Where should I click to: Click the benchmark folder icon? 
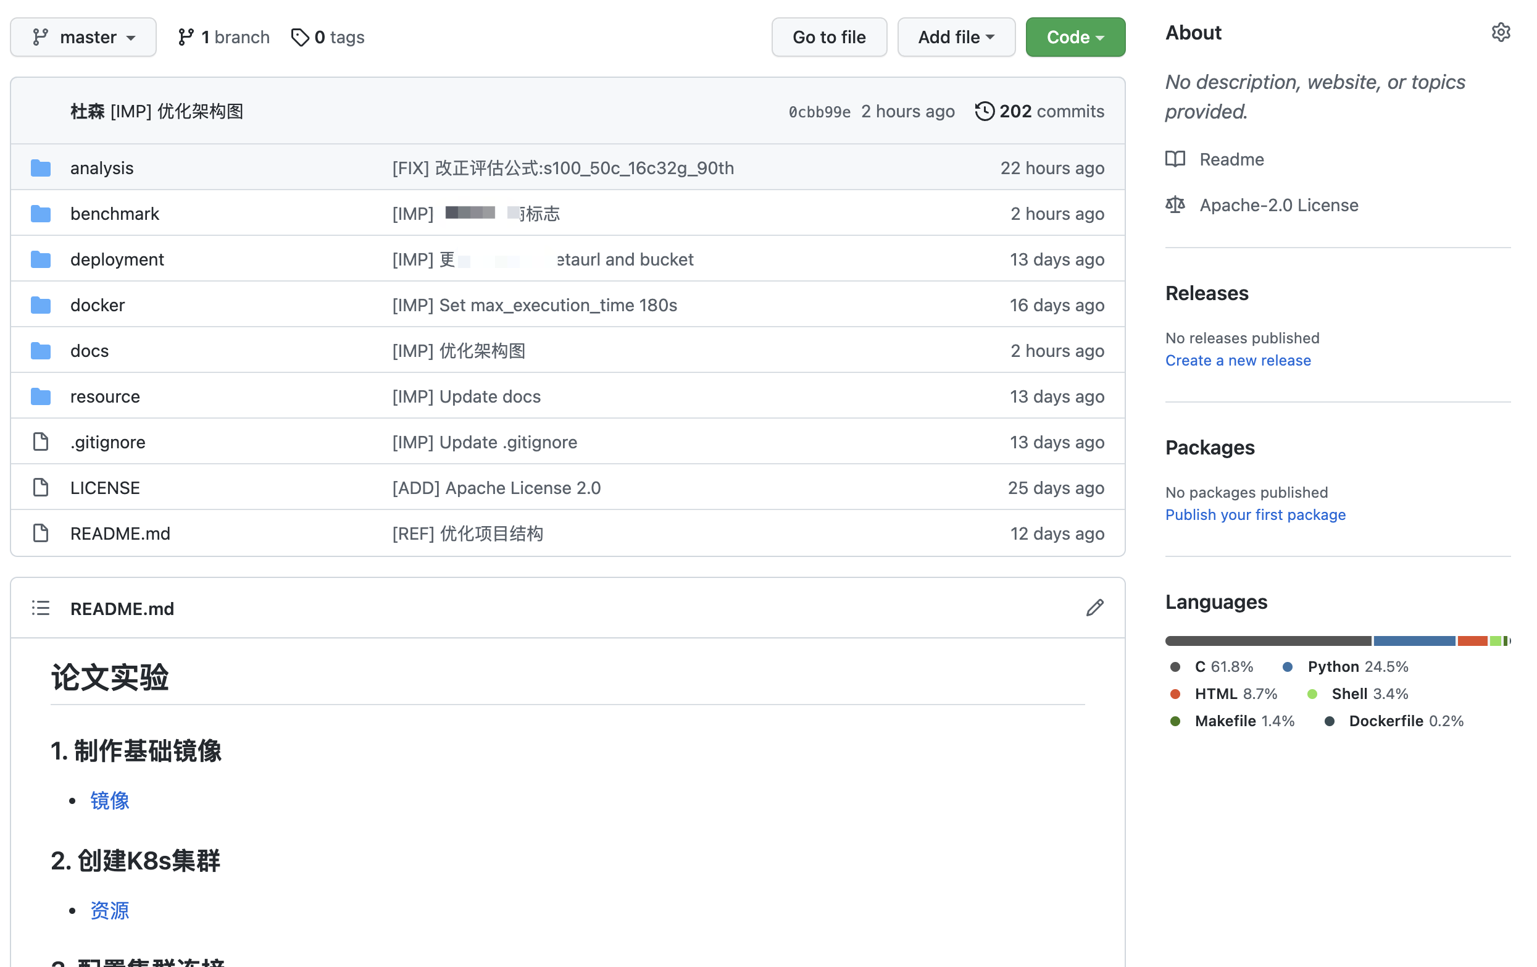(41, 213)
